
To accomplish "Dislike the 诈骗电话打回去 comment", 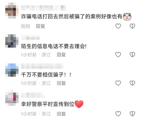I will [x=132, y=26].
